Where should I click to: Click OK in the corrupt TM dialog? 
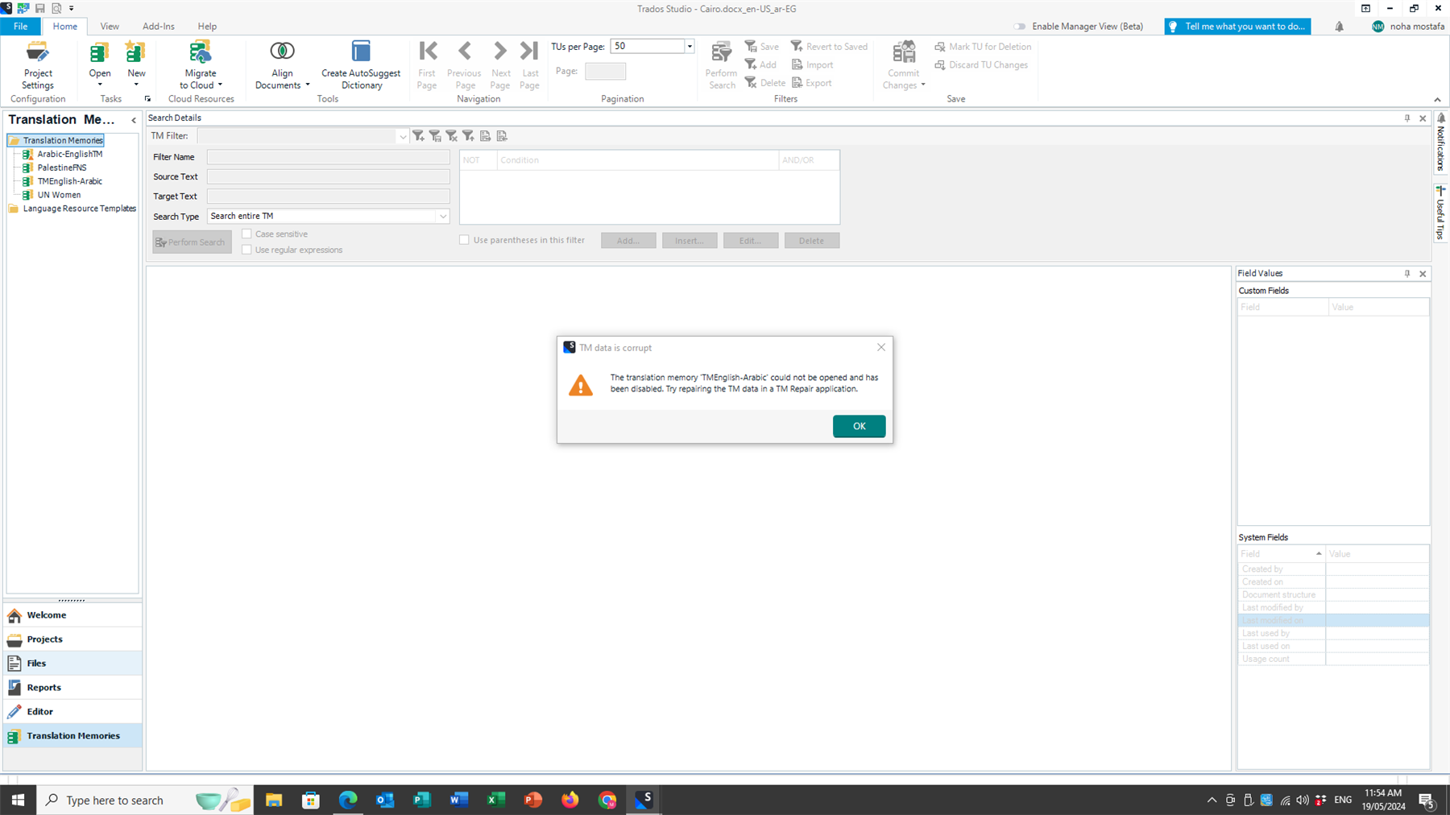click(x=859, y=426)
